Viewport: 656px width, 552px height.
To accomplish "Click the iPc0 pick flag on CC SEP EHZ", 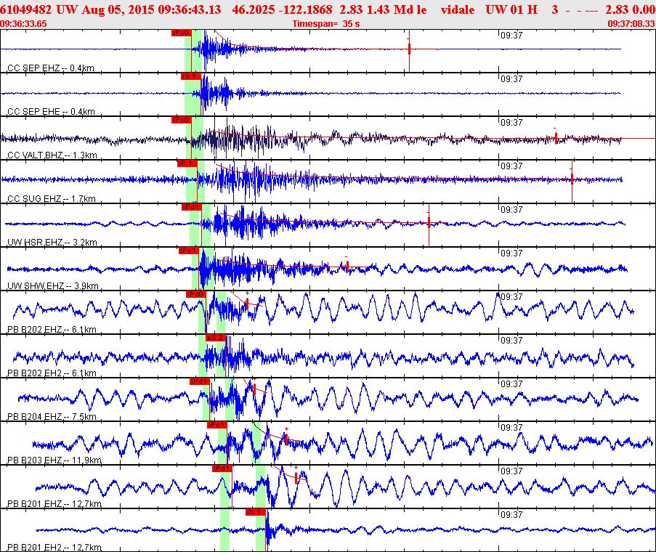I will tap(182, 33).
